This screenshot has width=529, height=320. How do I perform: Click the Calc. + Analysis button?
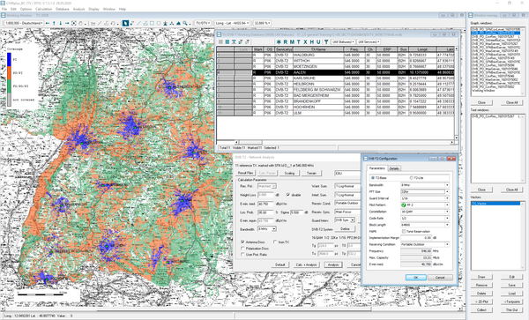306,264
